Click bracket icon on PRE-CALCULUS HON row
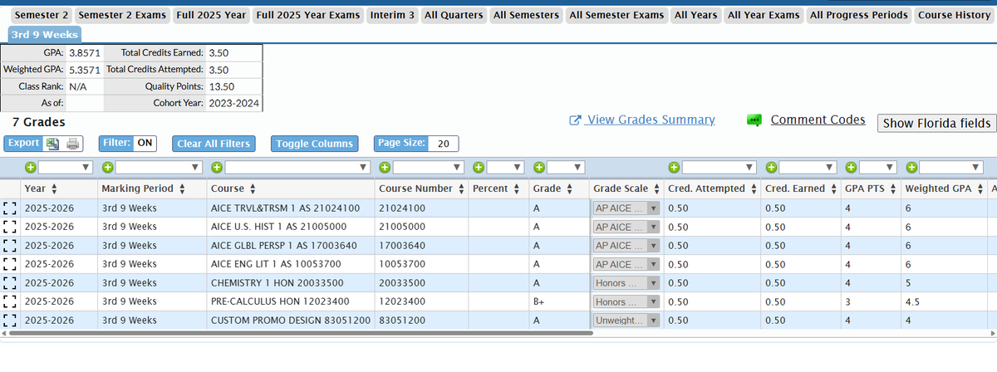 11,301
